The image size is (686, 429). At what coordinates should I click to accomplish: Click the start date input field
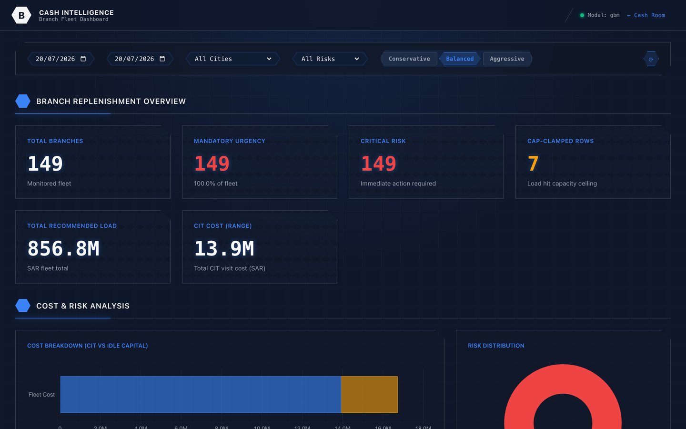[61, 59]
